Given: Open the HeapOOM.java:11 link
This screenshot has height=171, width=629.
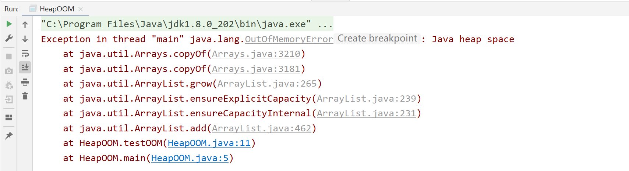Looking at the screenshot, I should pos(209,143).
